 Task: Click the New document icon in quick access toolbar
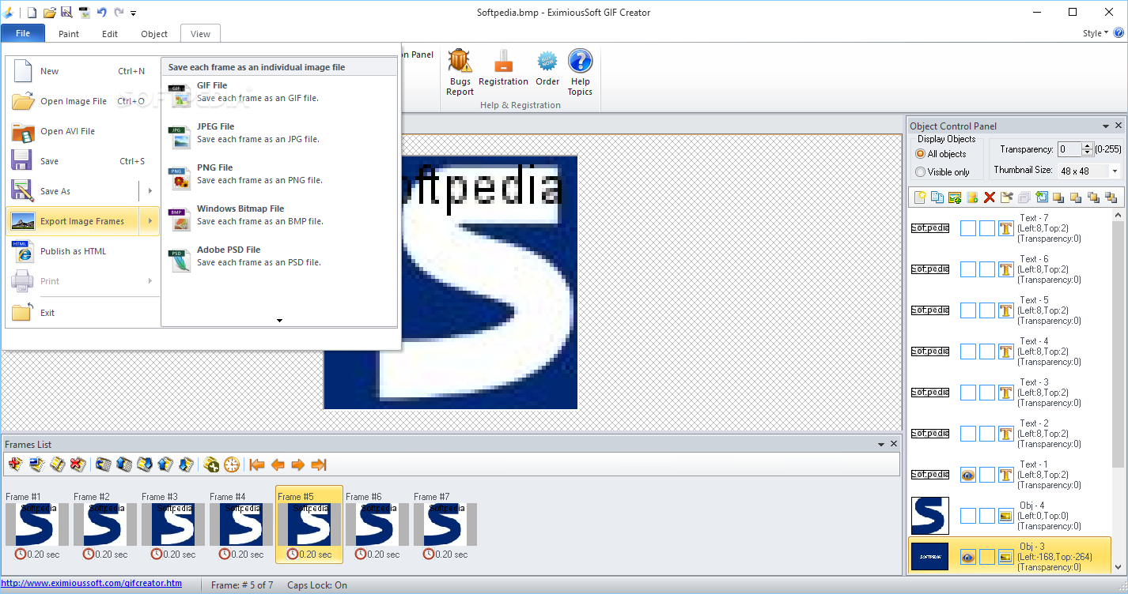[x=32, y=12]
